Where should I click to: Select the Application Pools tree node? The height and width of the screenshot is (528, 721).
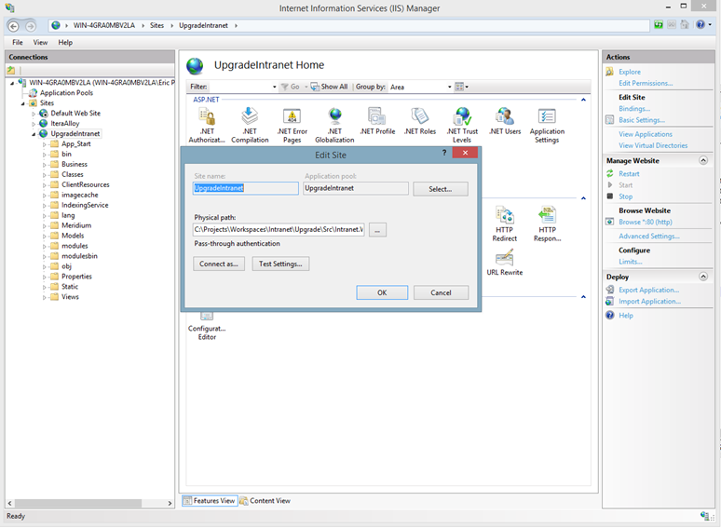(65, 93)
